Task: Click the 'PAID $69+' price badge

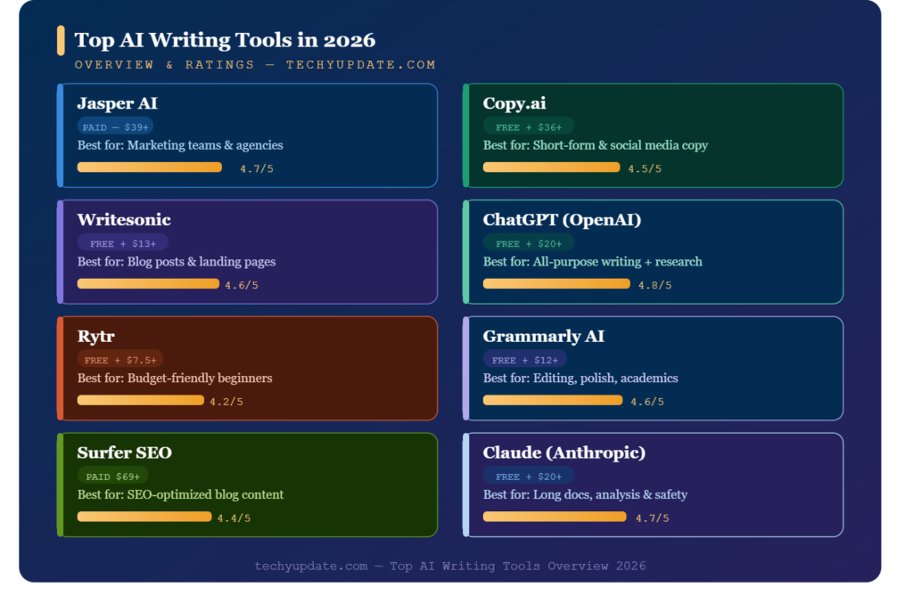Action: pos(113,476)
